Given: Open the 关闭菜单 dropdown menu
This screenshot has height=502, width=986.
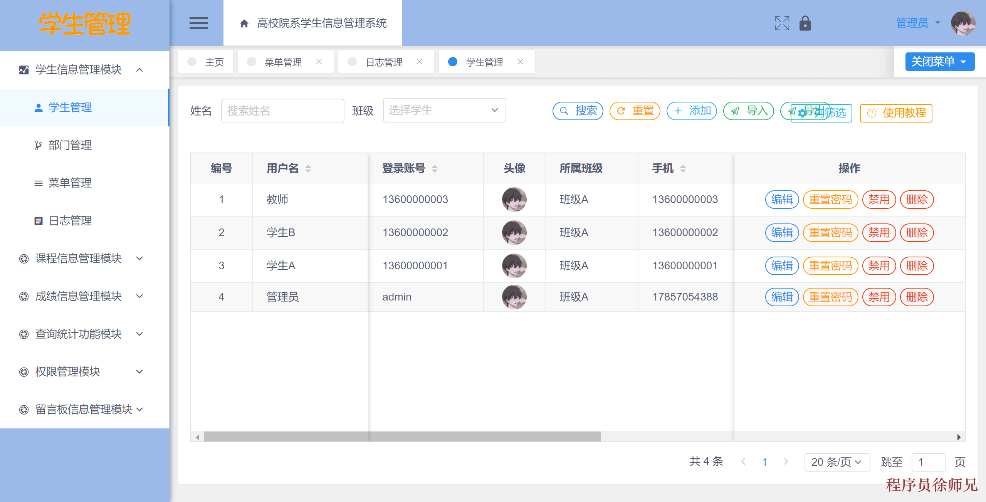Looking at the screenshot, I should (940, 62).
